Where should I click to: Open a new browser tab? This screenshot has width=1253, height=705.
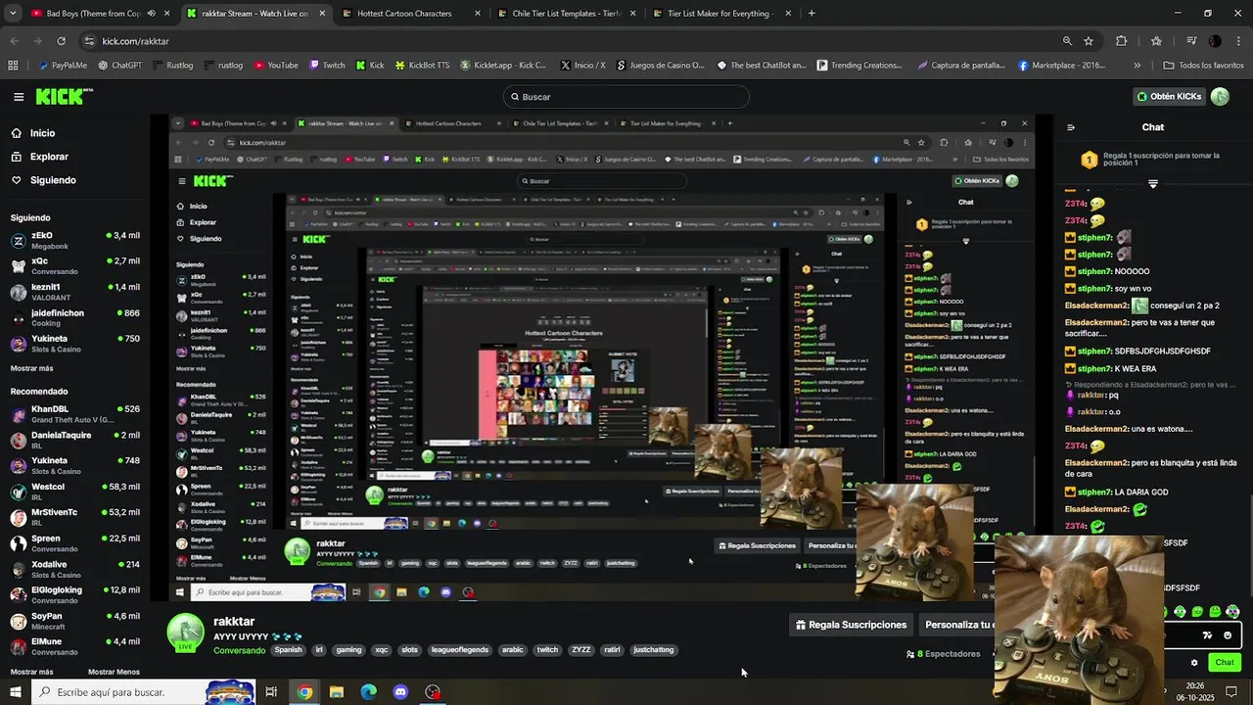click(812, 14)
